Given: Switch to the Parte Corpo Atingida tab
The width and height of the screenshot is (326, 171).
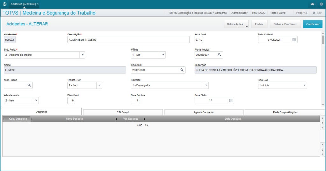Looking at the screenshot, I should click(285, 112).
